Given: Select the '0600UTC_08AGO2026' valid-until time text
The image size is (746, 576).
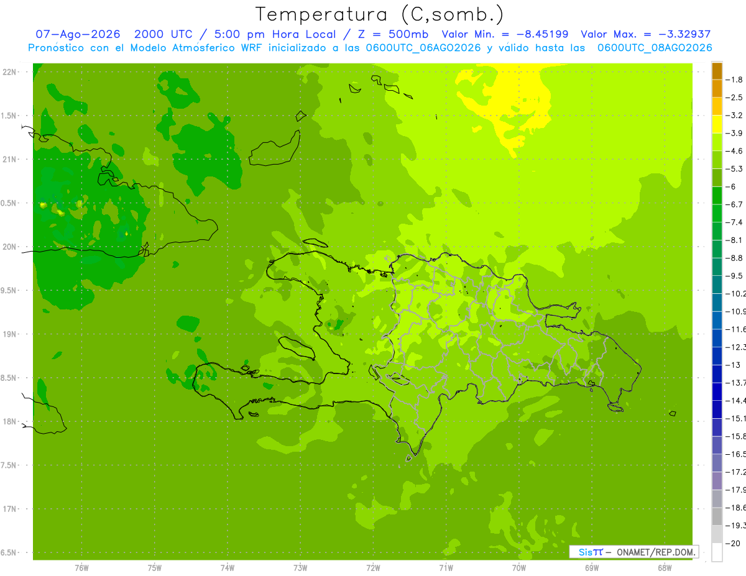Looking at the screenshot, I should coord(655,47).
